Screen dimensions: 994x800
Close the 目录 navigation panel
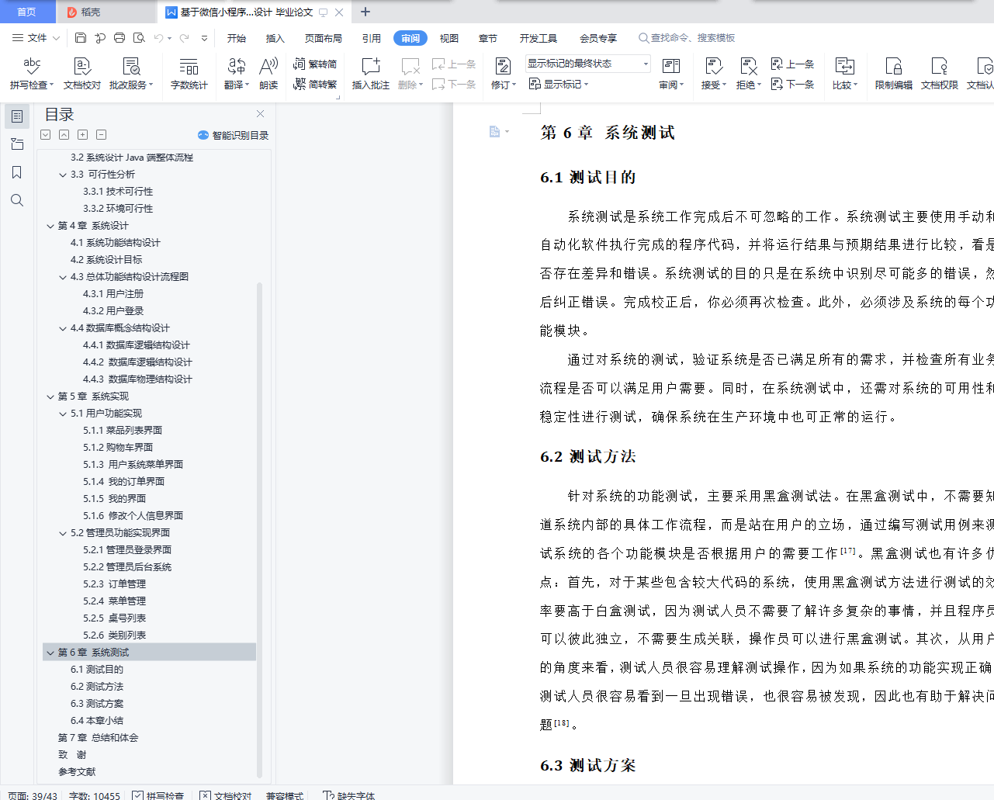coord(261,114)
